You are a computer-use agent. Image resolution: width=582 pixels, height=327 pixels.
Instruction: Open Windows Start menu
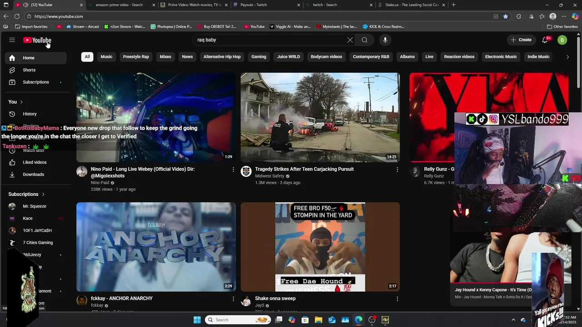click(x=197, y=320)
